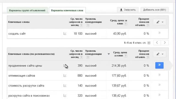Viewport: 176px width, 99px height.
Task: Open pencil edit dropdown in top table header
Action: (x=159, y=22)
